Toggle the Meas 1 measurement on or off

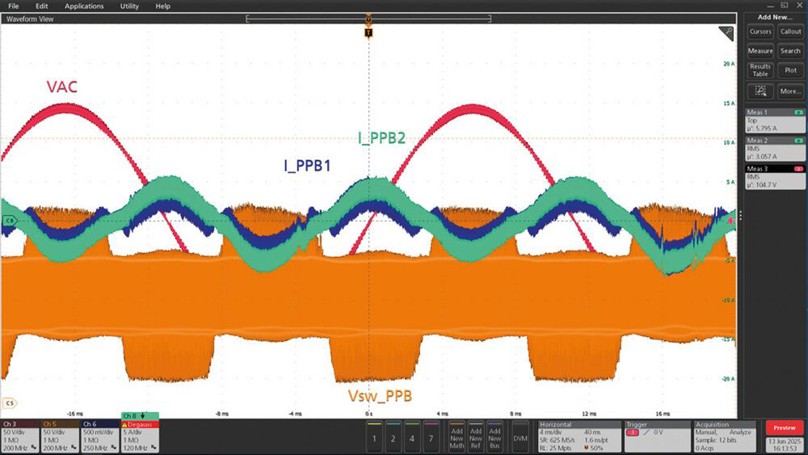[798, 112]
